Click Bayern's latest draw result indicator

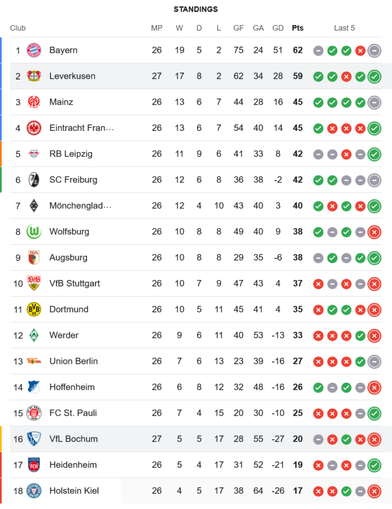coord(374,50)
